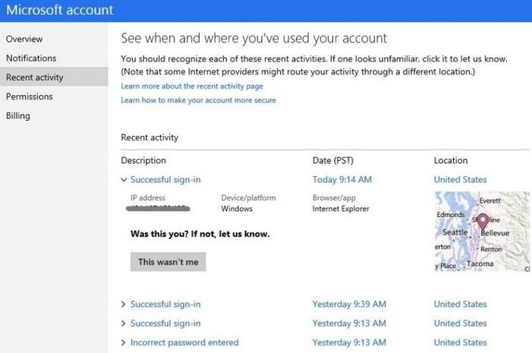Click United States in Incorrect password row
532x353 pixels.
(461, 342)
